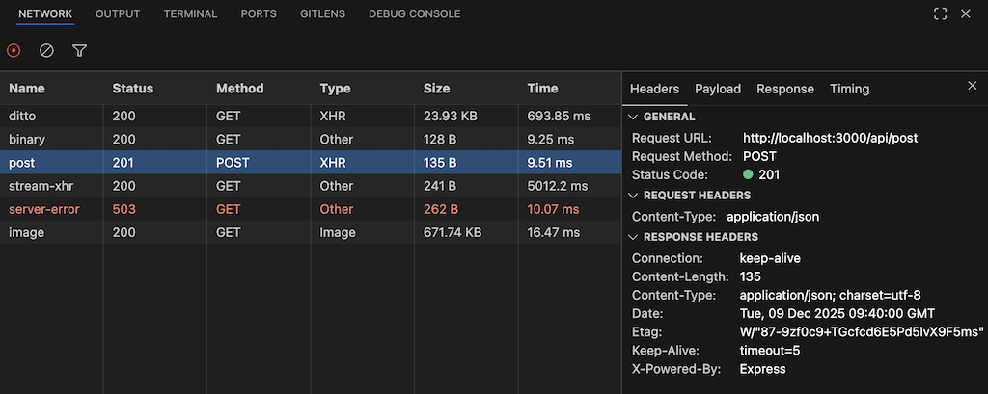Switch to the Payload tab
The image size is (988, 394).
[718, 89]
